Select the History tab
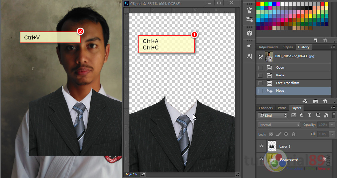Viewport: 337px width, 178px height. 304,47
